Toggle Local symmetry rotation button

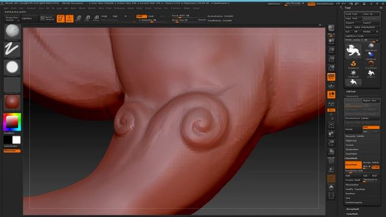click(331, 95)
